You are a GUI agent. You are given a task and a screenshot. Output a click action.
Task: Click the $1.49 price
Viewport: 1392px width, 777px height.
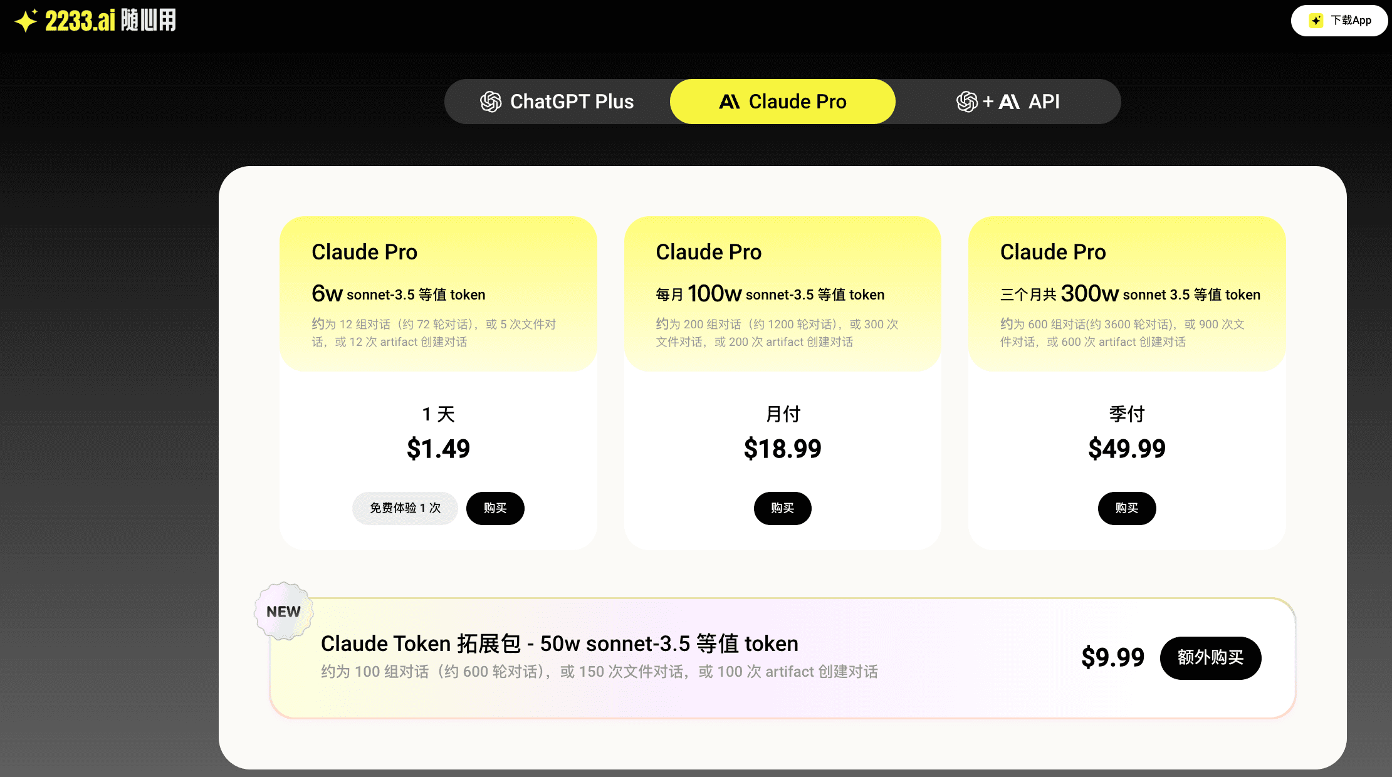click(438, 449)
